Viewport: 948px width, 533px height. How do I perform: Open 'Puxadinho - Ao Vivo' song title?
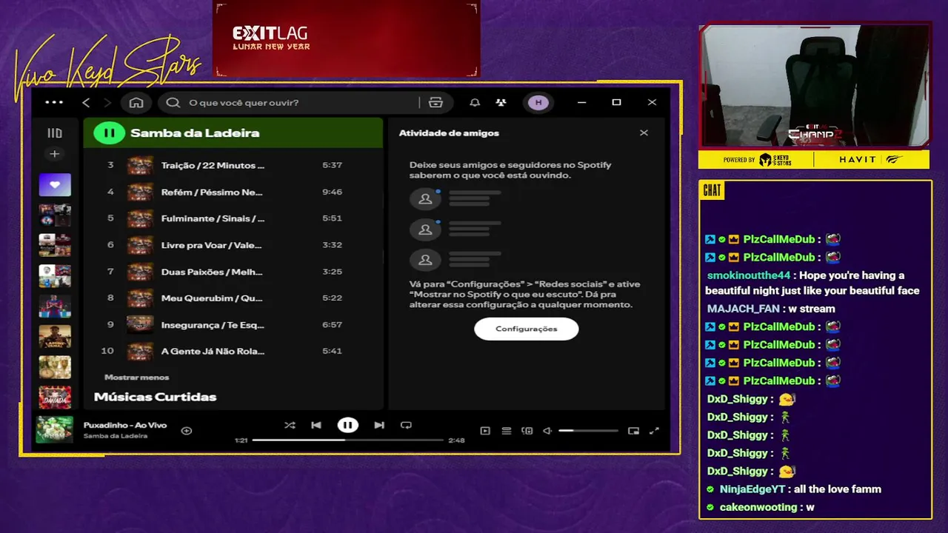[125, 425]
